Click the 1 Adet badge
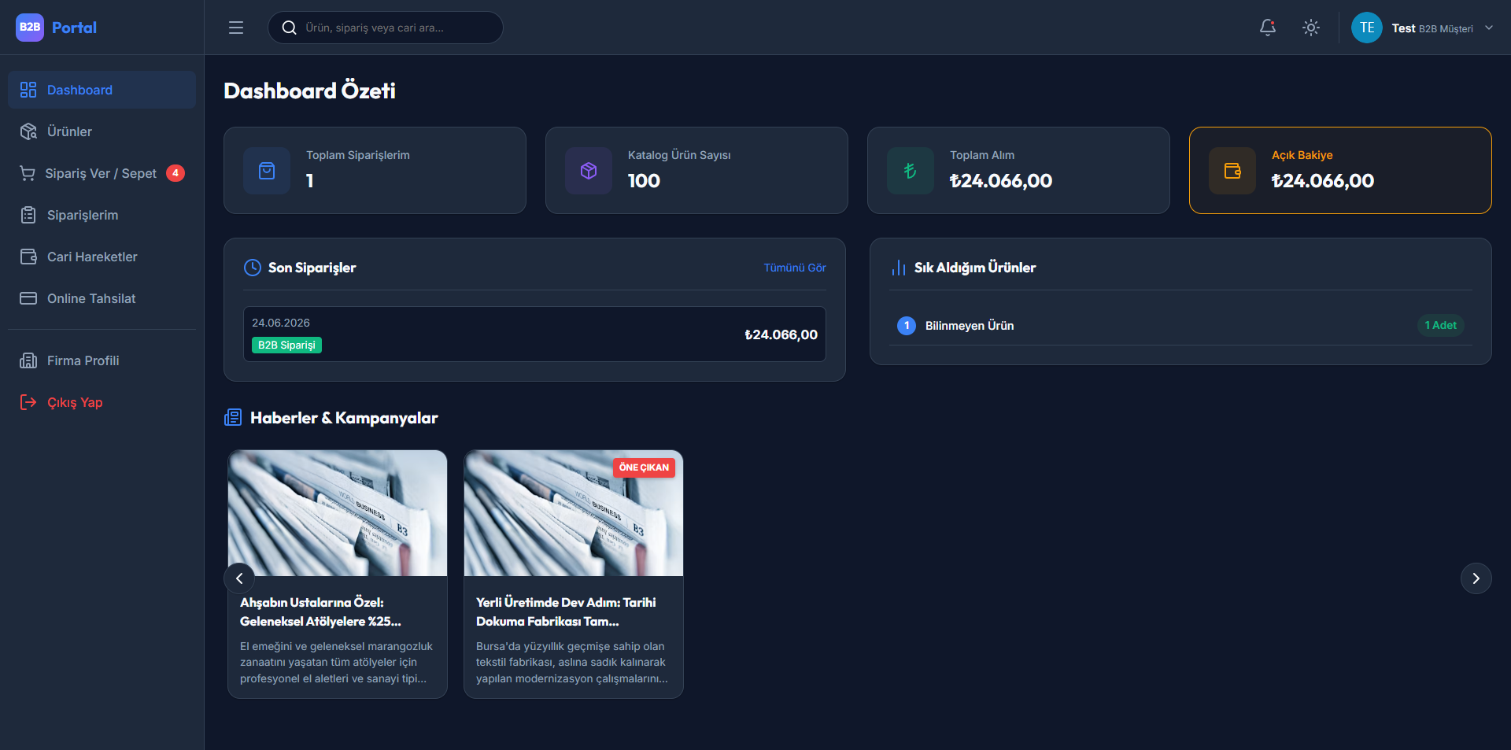Image resolution: width=1511 pixels, height=750 pixels. pyautogui.click(x=1440, y=325)
